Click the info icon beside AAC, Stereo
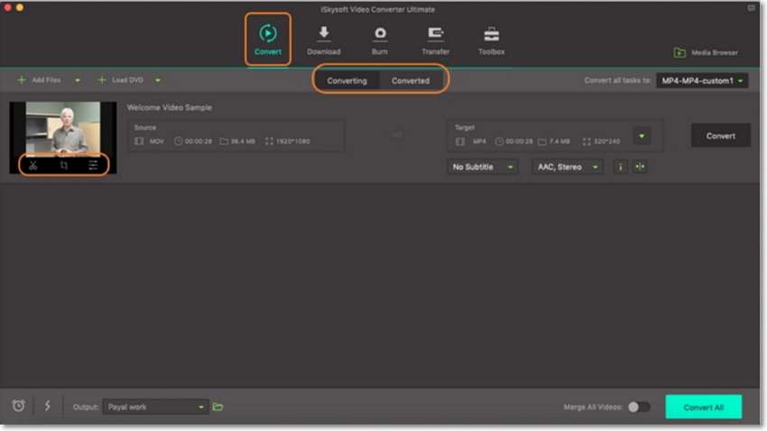This screenshot has height=431, width=767. click(620, 167)
